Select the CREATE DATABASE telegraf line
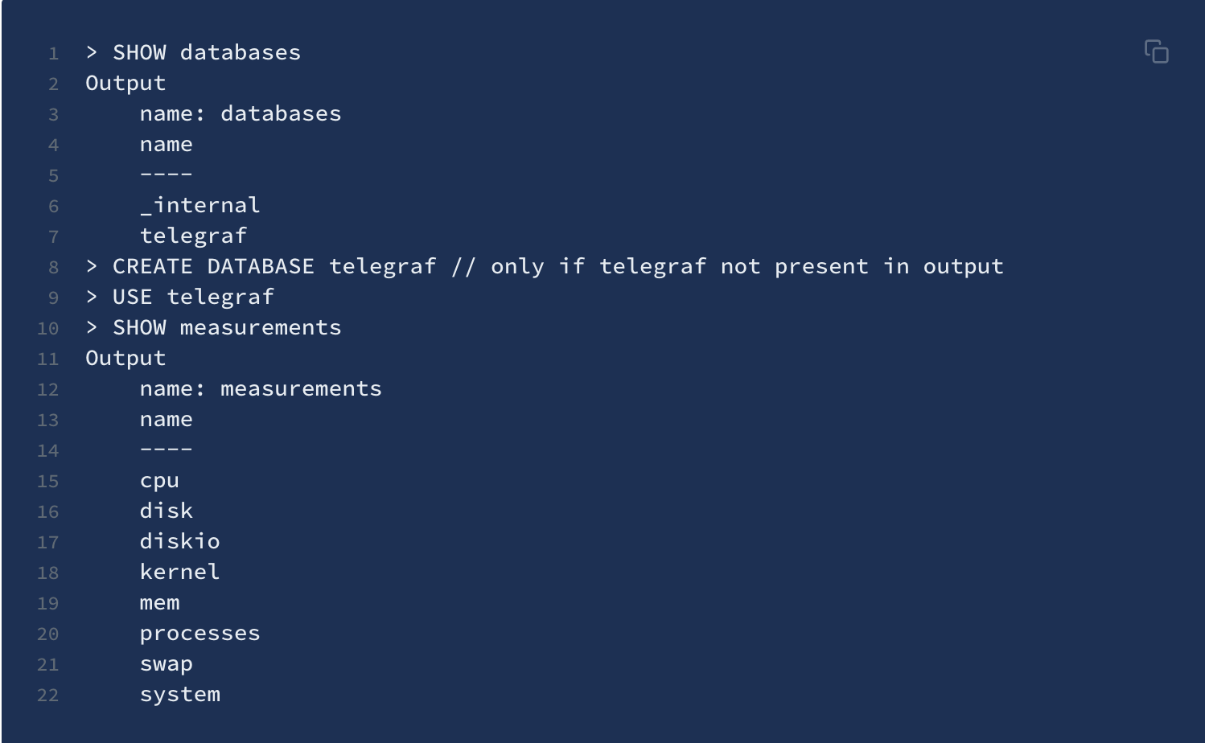This screenshot has width=1205, height=743. coord(545,266)
